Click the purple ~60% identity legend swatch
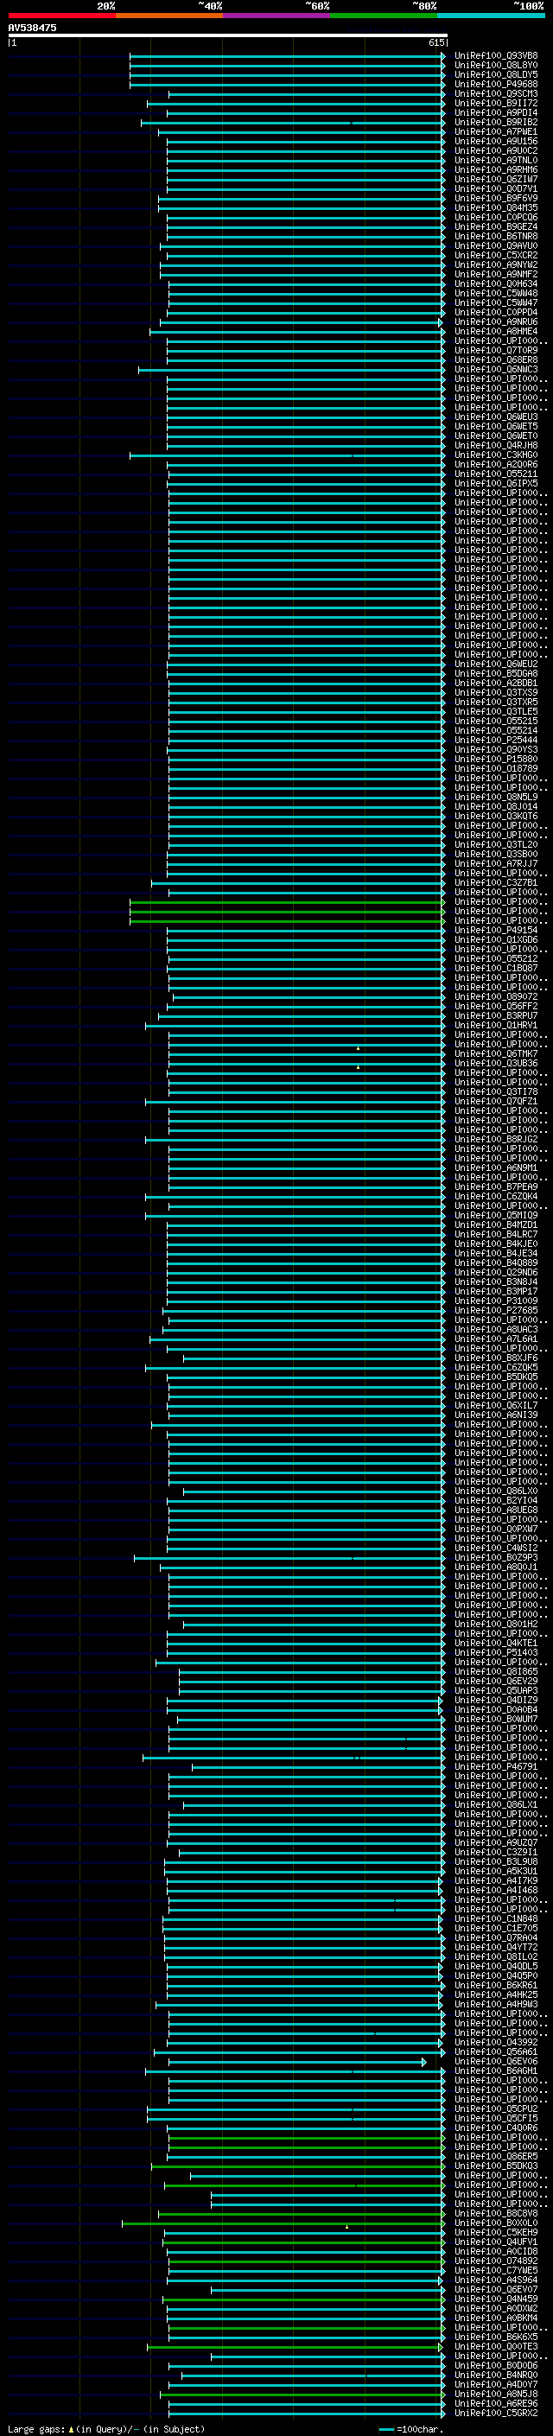This screenshot has height=2436, width=553. [x=276, y=16]
